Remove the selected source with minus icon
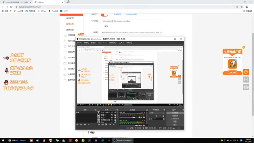The image size is (254, 143). point(102,124)
